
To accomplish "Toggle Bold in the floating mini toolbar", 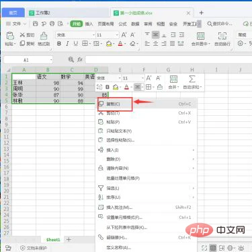I will 108,87.
